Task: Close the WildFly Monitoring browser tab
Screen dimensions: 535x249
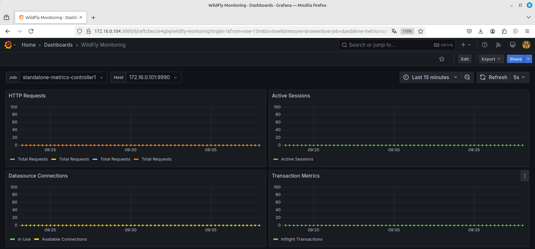Action: [81, 17]
